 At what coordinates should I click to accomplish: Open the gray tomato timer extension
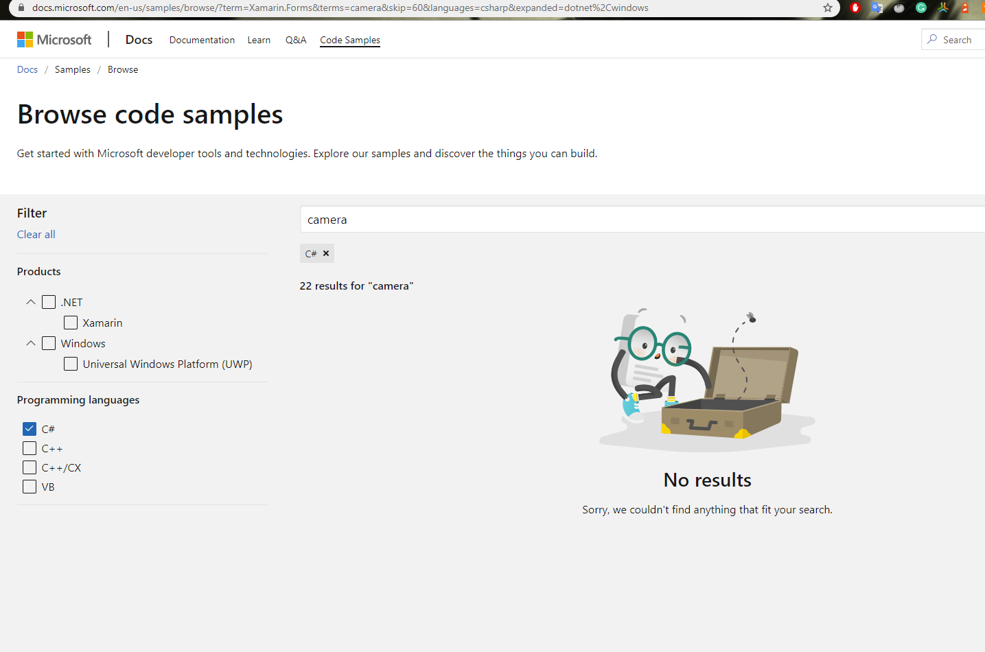click(x=899, y=8)
